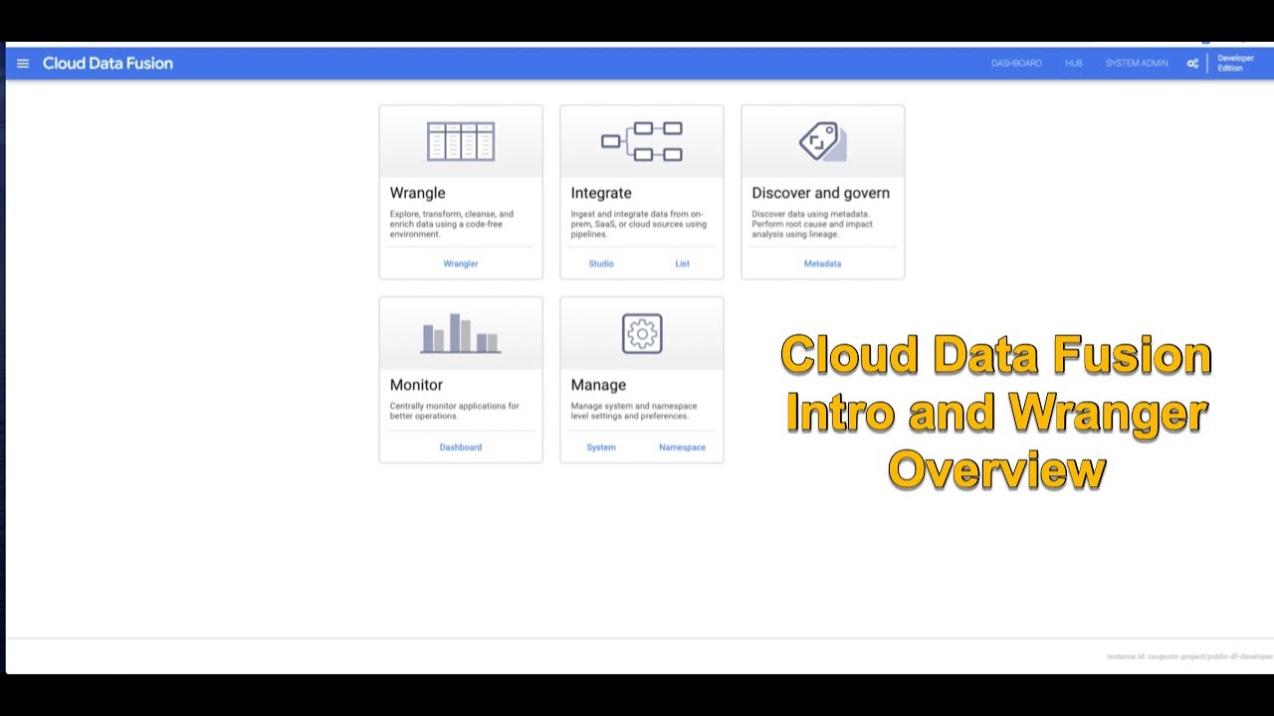Open SYSTEM ADMIN in the header
This screenshot has width=1274, height=716.
pyautogui.click(x=1137, y=64)
